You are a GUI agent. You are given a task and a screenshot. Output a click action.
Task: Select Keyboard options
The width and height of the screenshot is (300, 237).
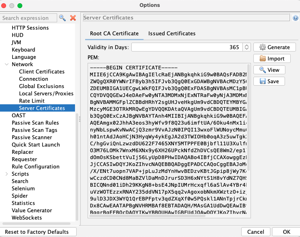tap(24, 50)
